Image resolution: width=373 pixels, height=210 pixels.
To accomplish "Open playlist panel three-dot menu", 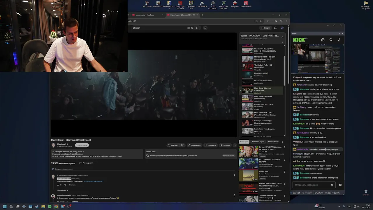I will point(282,42).
